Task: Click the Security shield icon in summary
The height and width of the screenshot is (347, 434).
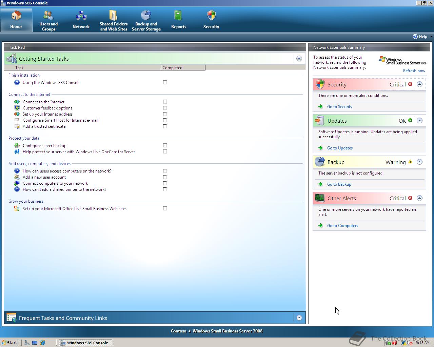Action: pos(320,84)
